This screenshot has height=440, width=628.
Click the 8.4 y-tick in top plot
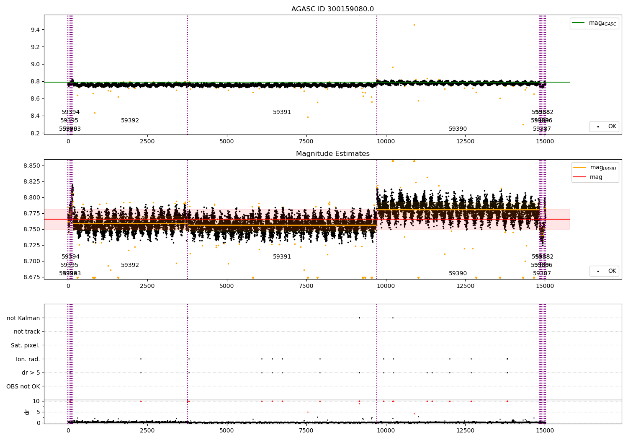pos(35,116)
